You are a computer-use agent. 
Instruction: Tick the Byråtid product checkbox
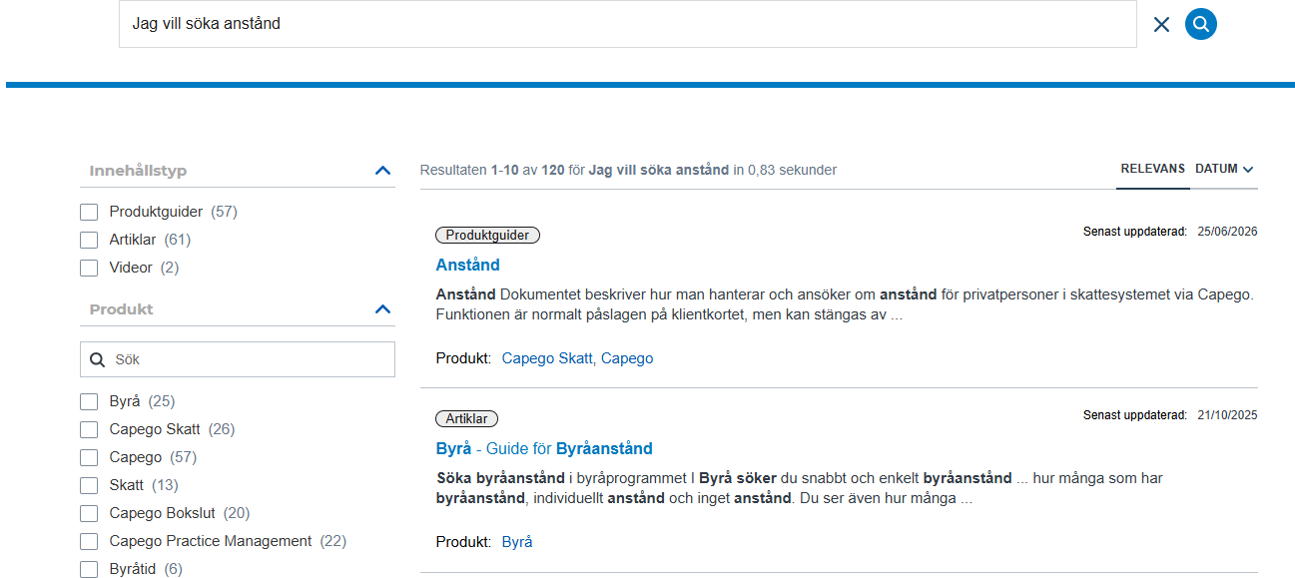(89, 569)
